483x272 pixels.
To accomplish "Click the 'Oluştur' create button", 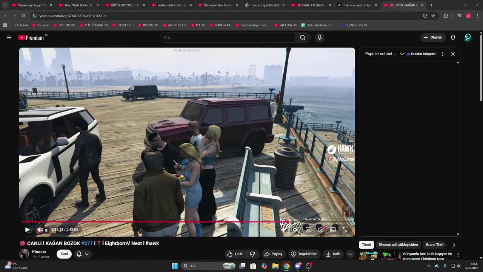I will (433, 37).
